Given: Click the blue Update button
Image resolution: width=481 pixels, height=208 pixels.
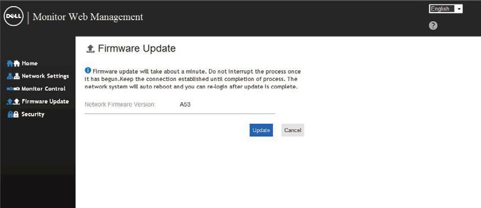Looking at the screenshot, I should click(261, 130).
